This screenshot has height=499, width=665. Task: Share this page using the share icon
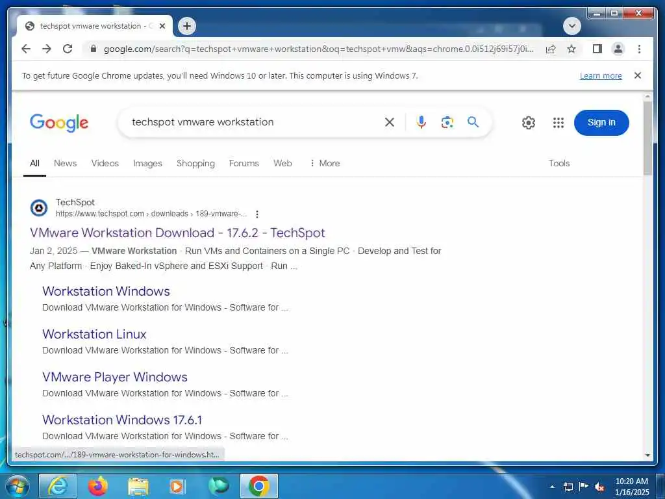tap(551, 49)
